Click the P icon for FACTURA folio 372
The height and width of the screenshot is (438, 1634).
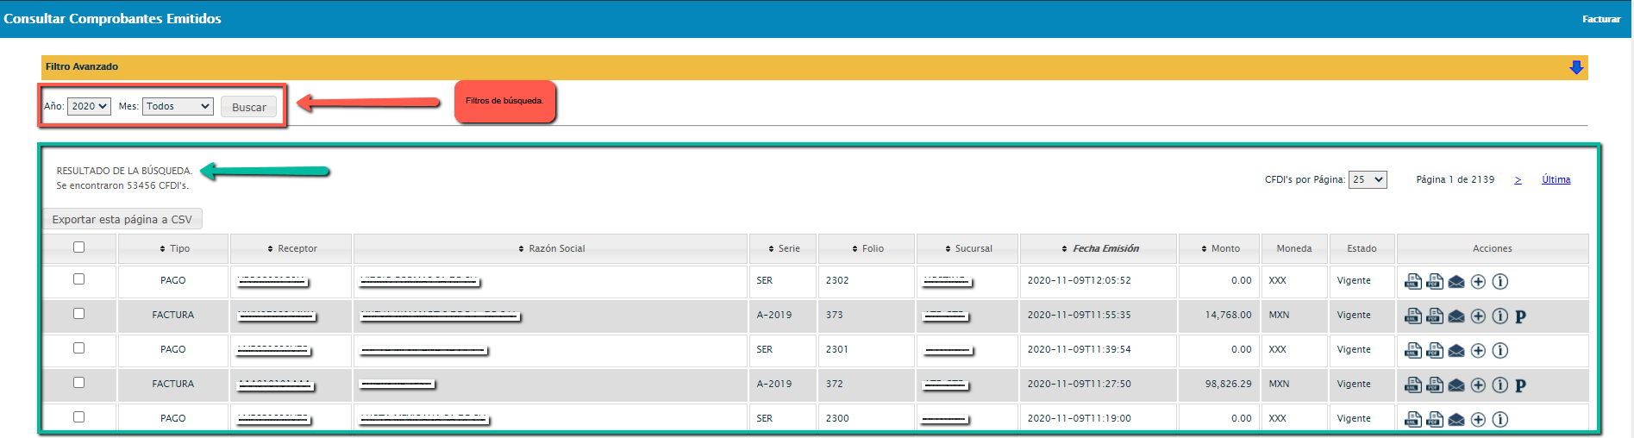(1520, 385)
